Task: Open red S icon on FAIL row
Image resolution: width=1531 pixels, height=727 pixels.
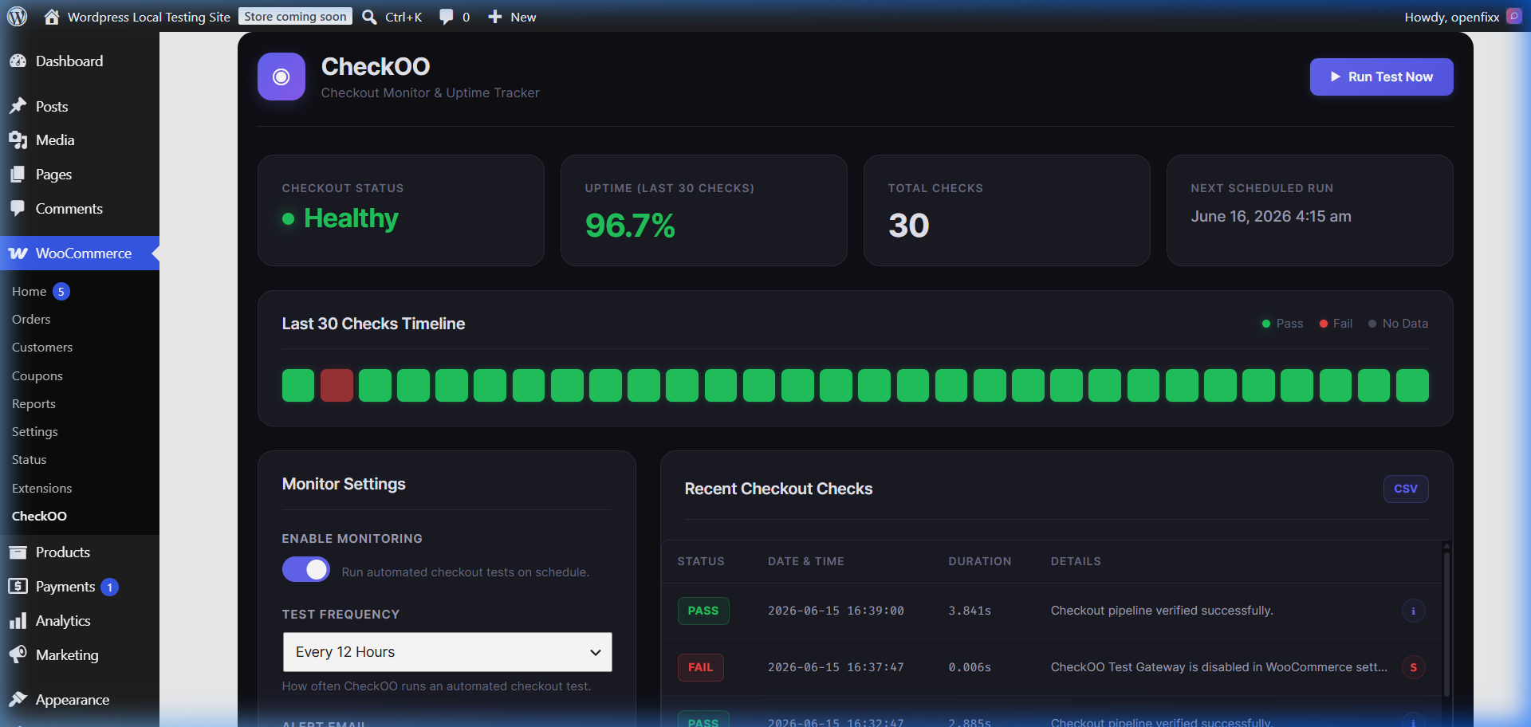Action: (x=1413, y=667)
